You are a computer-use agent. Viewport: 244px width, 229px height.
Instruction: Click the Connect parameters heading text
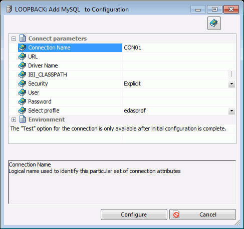[x=58, y=38]
